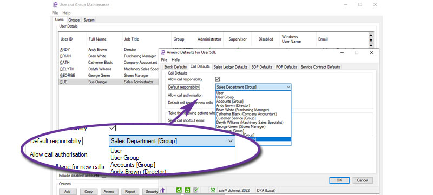Untick Allow call responsibility in Call Defaults

218,79
